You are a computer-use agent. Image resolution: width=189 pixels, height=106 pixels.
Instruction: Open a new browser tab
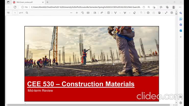pos(48,2)
